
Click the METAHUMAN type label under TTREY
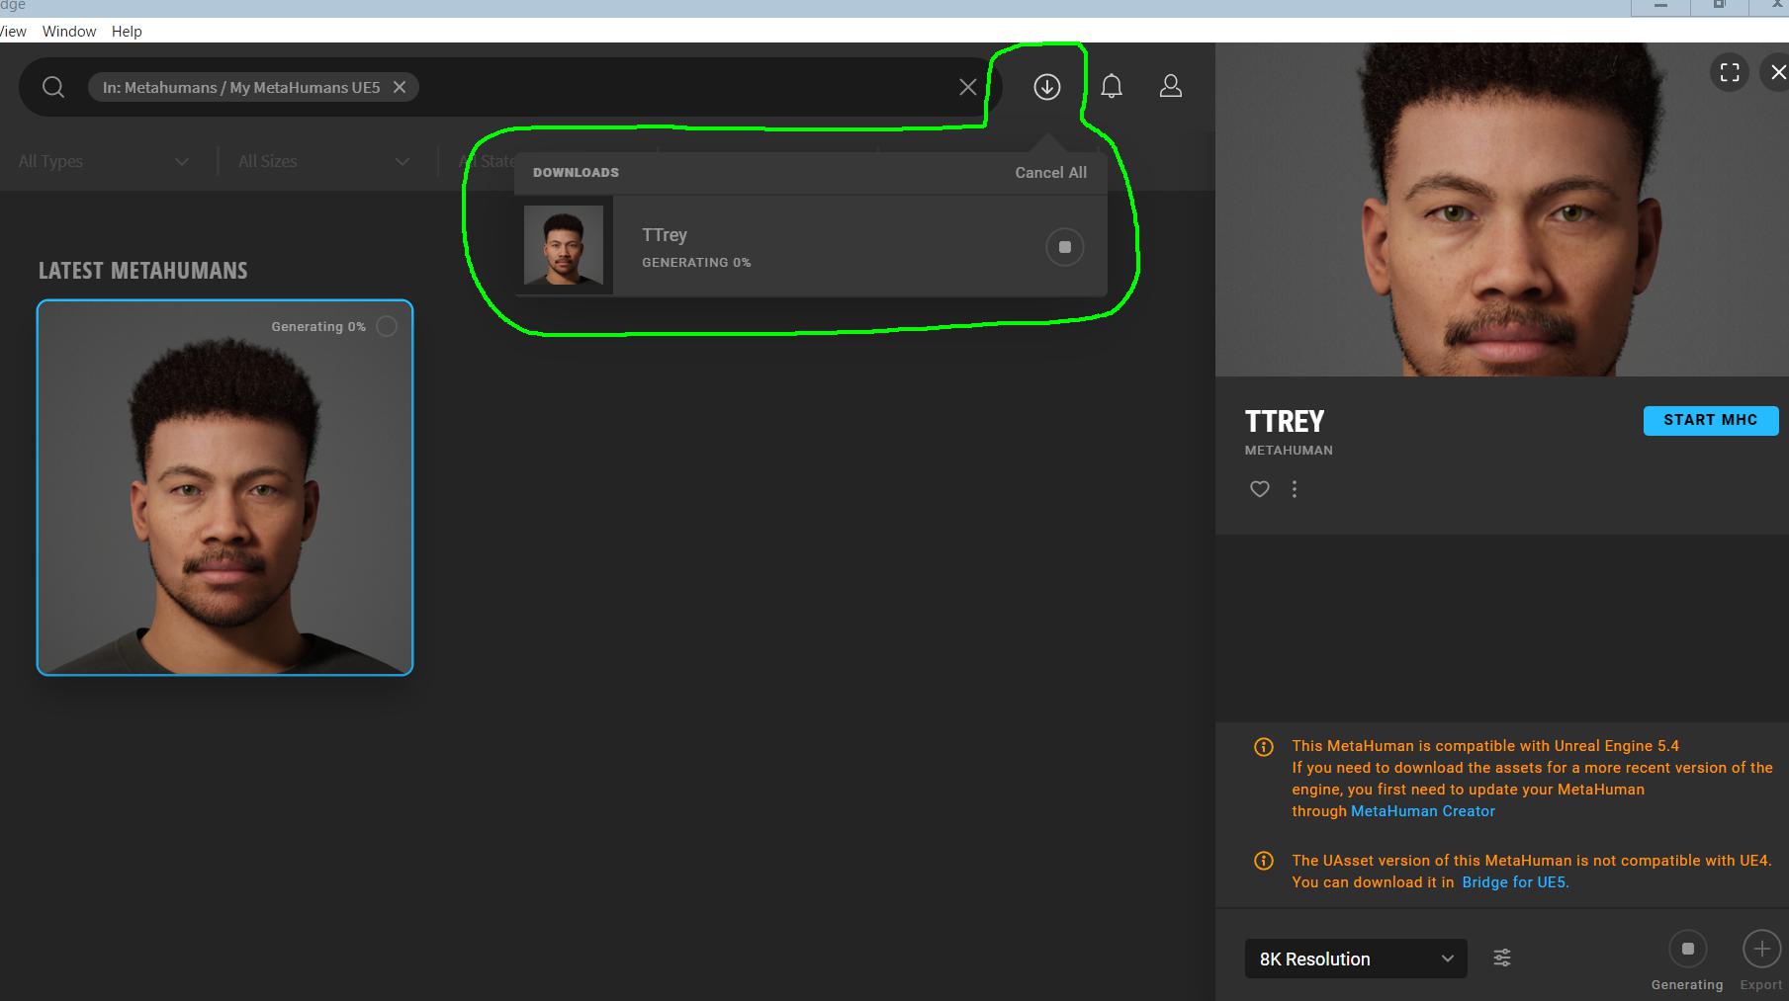(x=1289, y=450)
